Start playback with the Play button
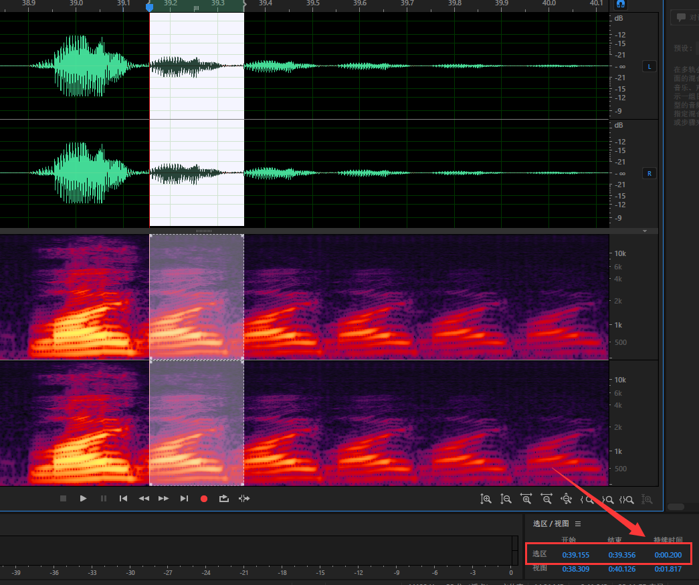 83,499
